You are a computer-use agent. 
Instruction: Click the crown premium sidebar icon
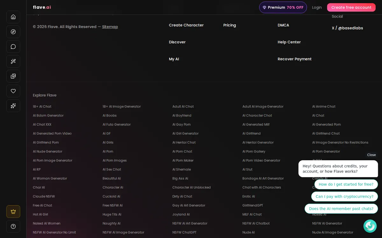click(13, 212)
